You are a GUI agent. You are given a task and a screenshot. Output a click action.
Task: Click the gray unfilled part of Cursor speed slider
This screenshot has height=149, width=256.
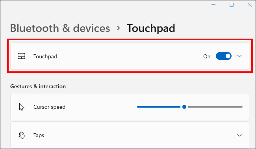click(215, 107)
